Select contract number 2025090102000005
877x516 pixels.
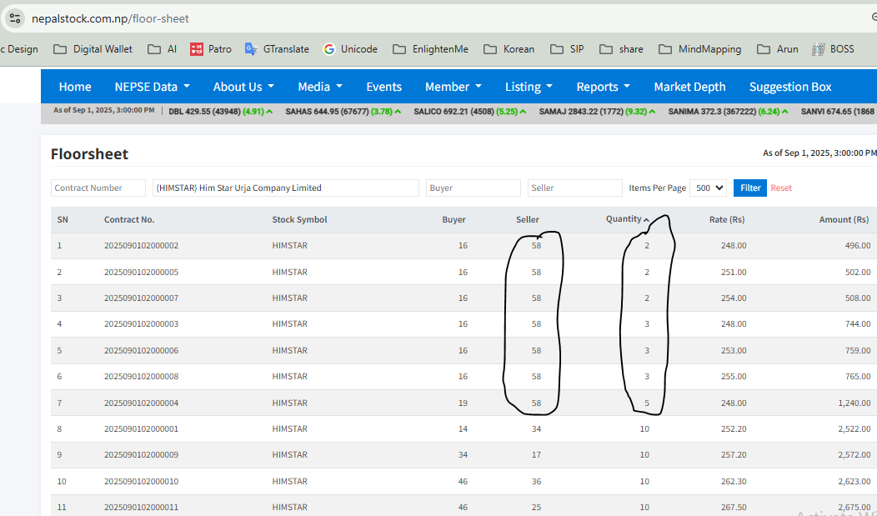141,273
